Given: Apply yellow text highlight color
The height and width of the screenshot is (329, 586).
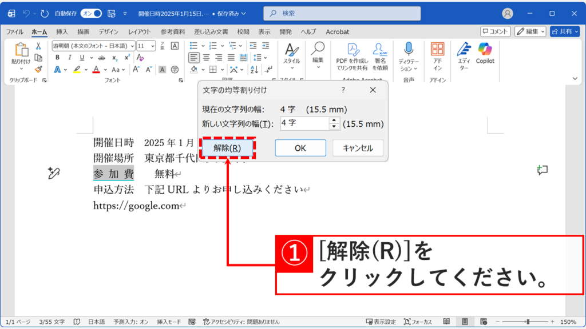Looking at the screenshot, I should (x=77, y=69).
